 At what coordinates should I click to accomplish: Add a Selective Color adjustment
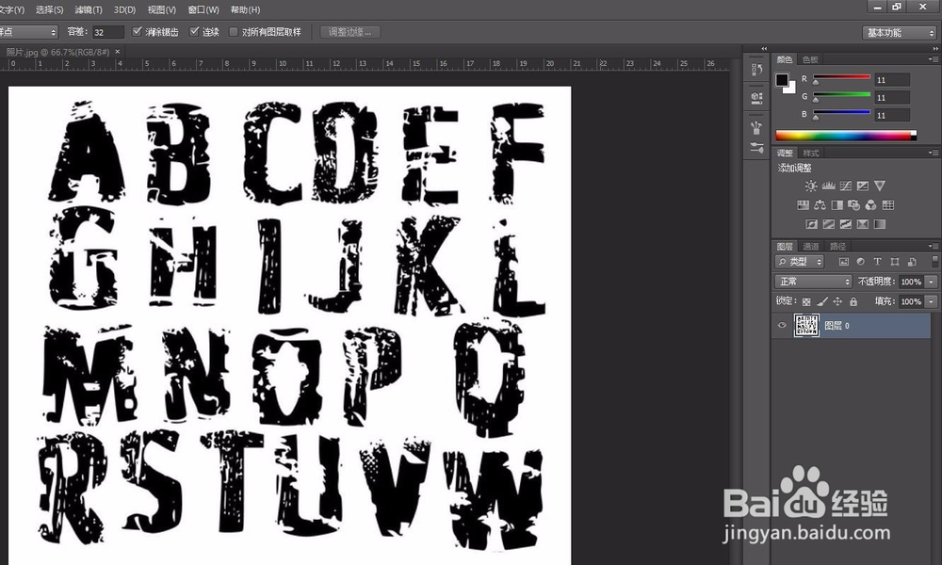(x=863, y=224)
